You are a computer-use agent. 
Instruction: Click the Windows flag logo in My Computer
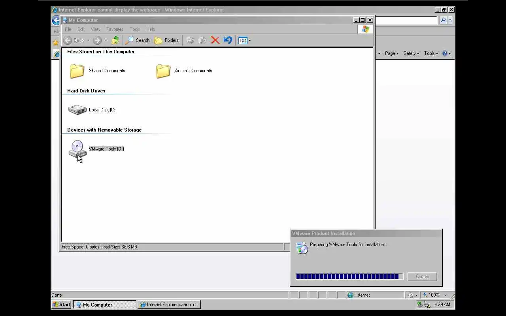tap(365, 29)
